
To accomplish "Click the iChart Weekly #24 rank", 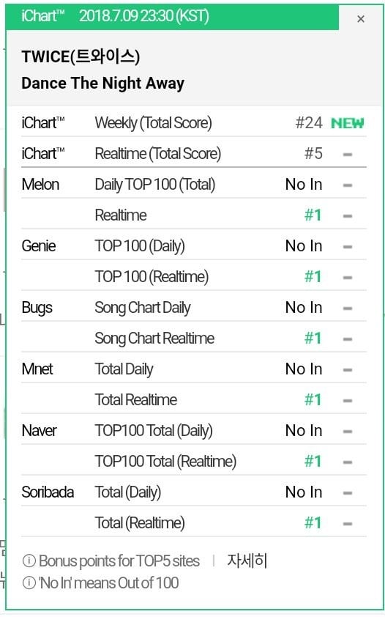I will click(309, 123).
